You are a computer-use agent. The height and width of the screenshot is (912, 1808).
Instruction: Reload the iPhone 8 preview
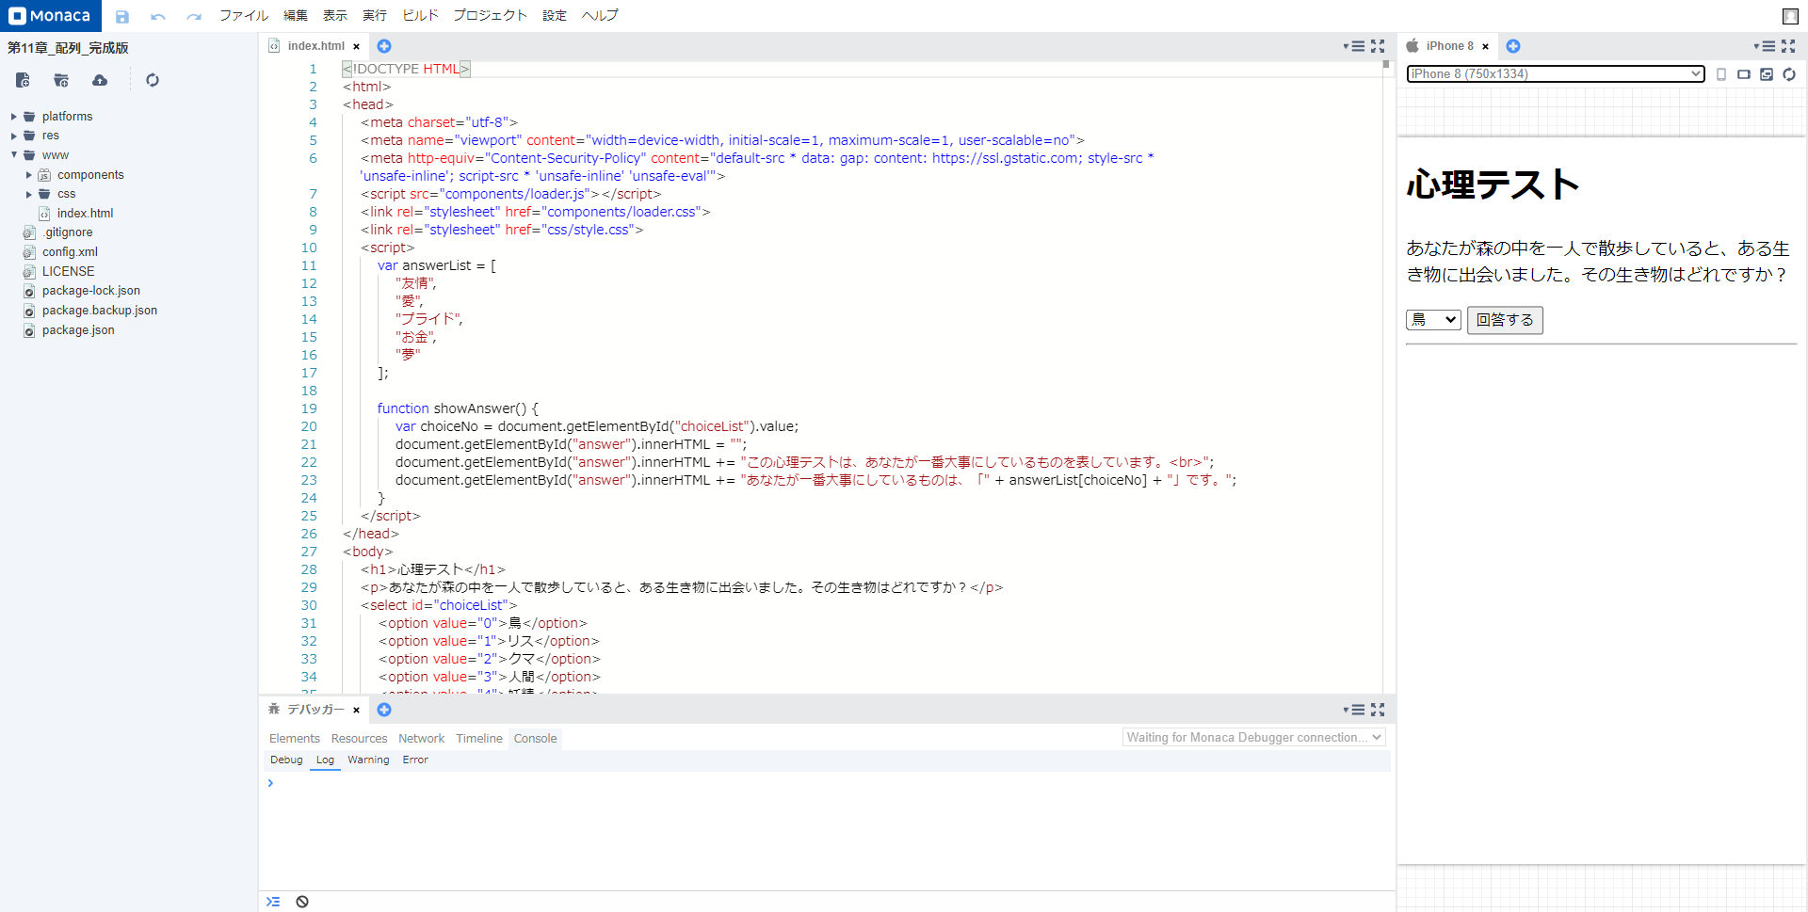click(x=1789, y=74)
